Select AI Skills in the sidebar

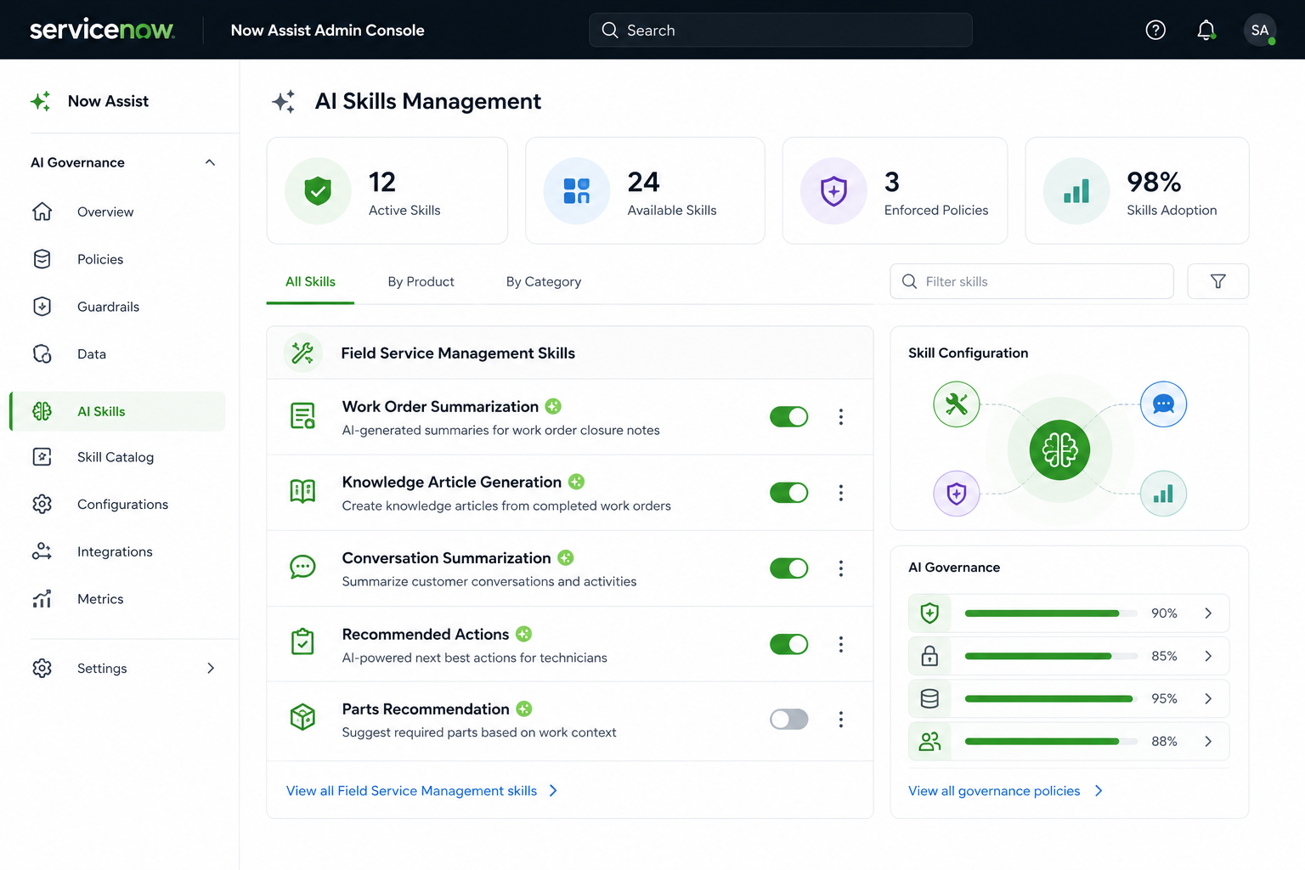pyautogui.click(x=118, y=411)
